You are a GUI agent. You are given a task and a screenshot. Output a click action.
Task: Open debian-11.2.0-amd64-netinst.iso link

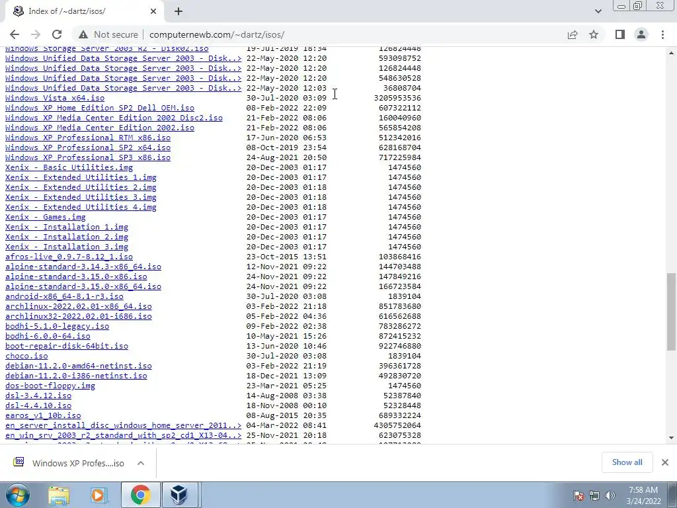point(79,366)
